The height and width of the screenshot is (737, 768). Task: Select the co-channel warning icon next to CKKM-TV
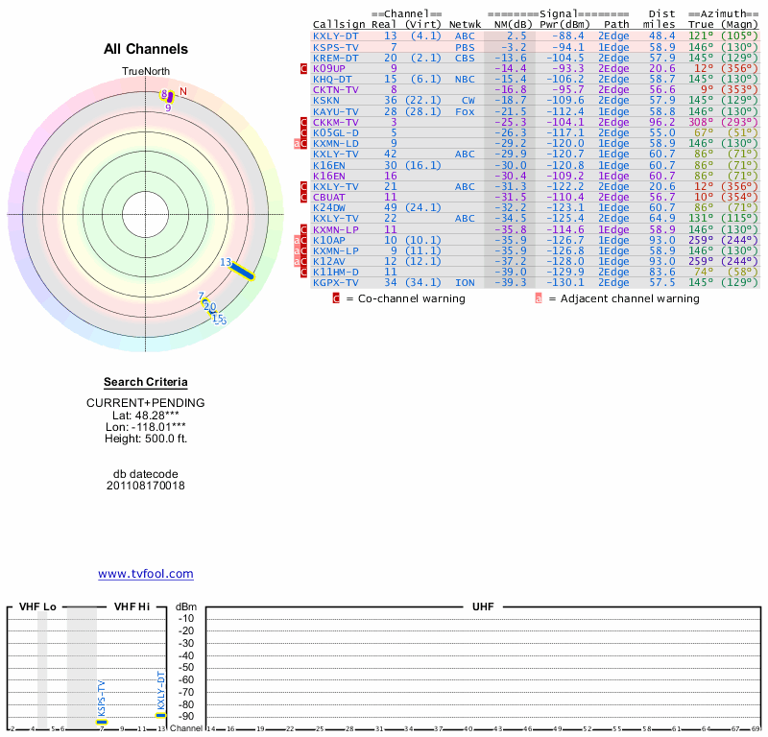coord(304,123)
